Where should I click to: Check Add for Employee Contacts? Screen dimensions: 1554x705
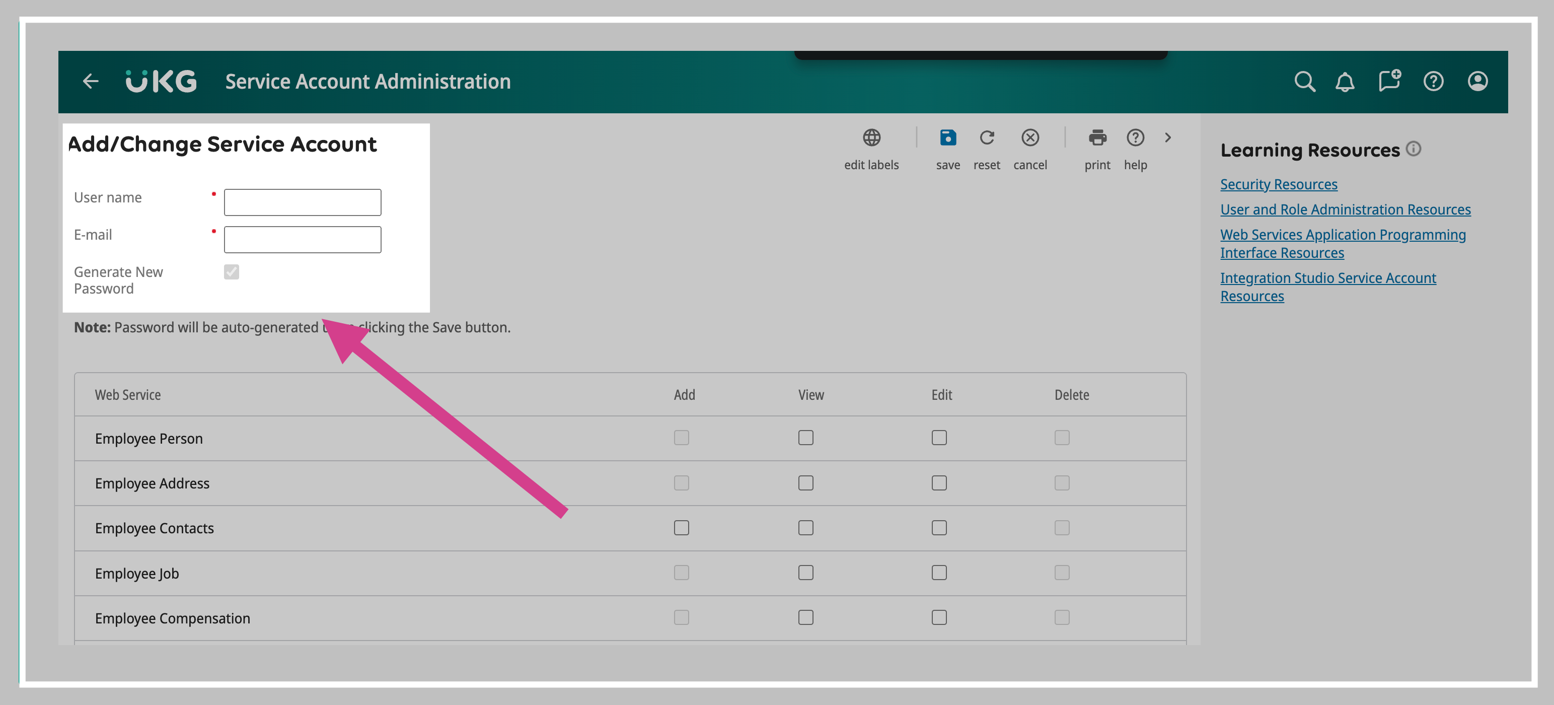[x=681, y=528]
